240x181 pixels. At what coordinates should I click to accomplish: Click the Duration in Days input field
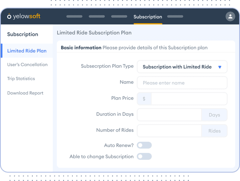tap(169, 115)
